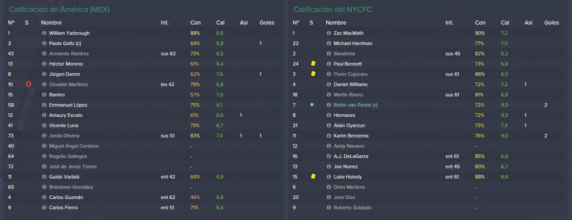The image size is (572, 220).
Task: Click the red injury icon for Osvaldo Martínez
Action: [x=28, y=84]
